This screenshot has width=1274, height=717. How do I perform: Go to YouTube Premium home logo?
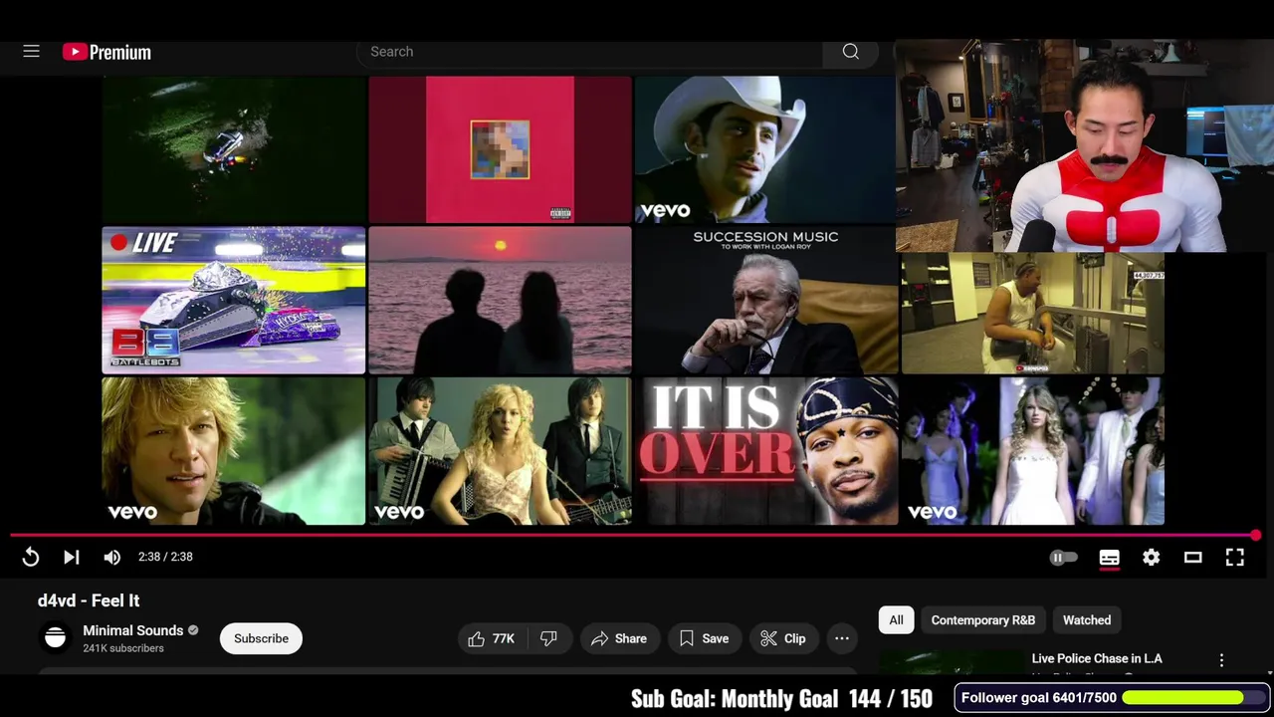tap(106, 52)
